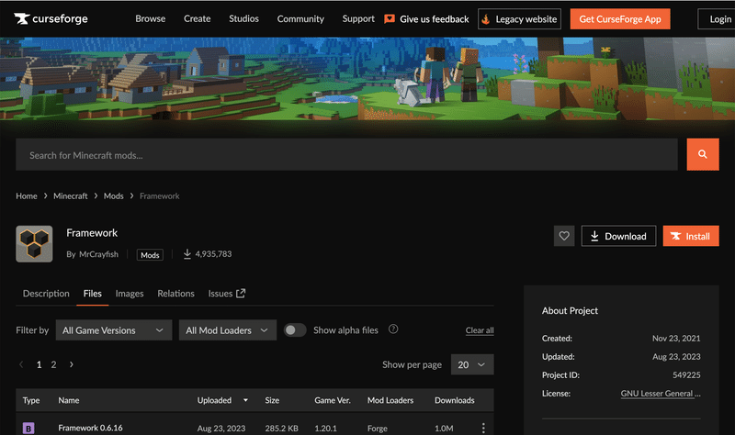The height and width of the screenshot is (435, 735).
Task: Open Show per page dropdown
Action: point(472,364)
